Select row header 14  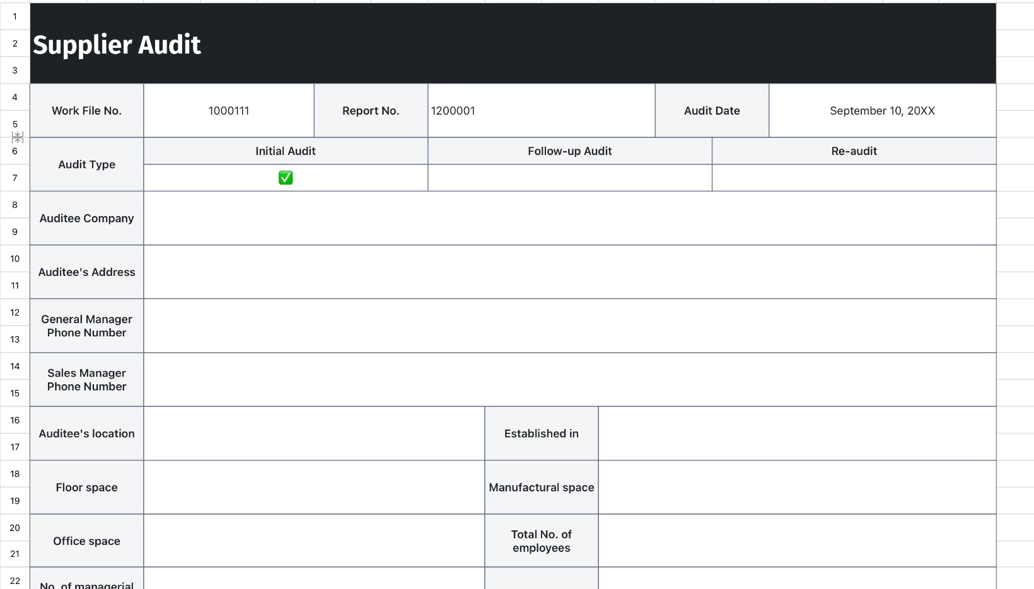pos(15,366)
